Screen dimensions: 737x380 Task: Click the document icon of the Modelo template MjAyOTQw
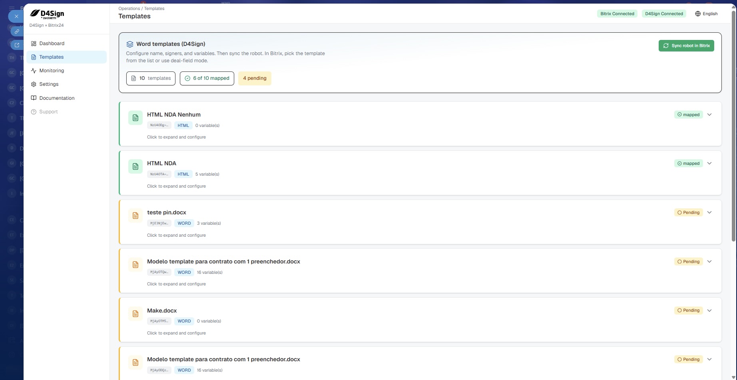point(135,265)
